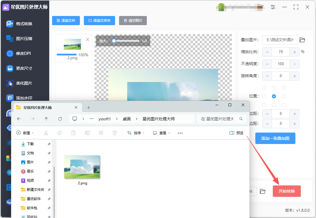Open the 排序 dropdown in File Explorer
316x218 pixels.
click(136, 133)
